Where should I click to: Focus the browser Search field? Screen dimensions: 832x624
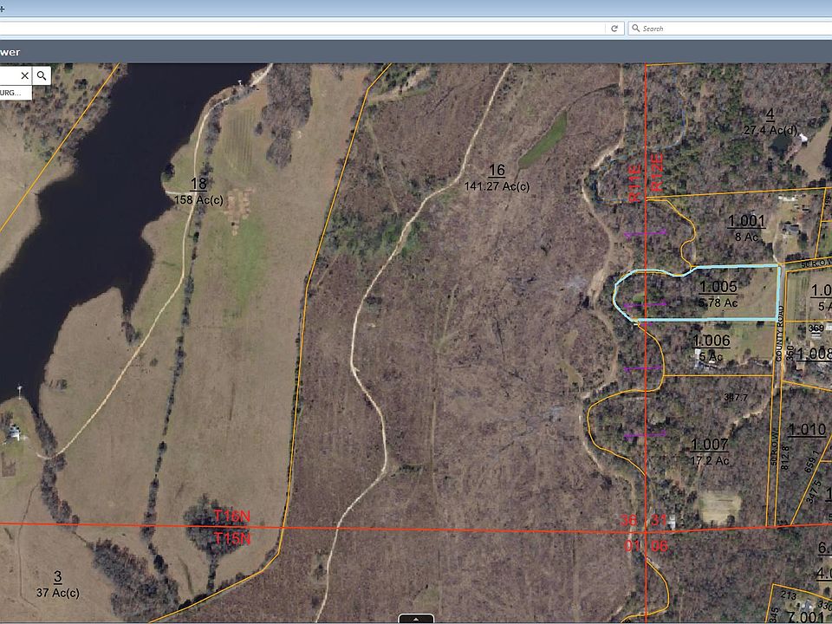tap(730, 29)
